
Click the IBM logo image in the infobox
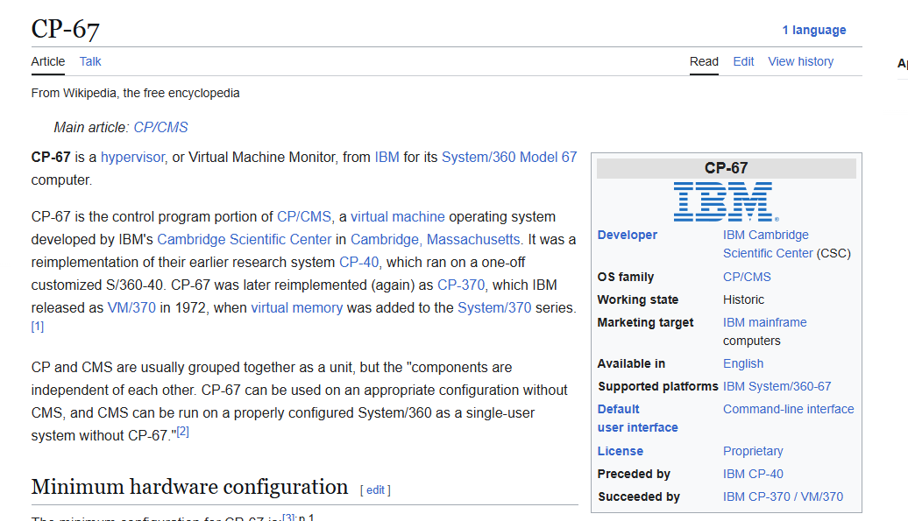tap(727, 201)
